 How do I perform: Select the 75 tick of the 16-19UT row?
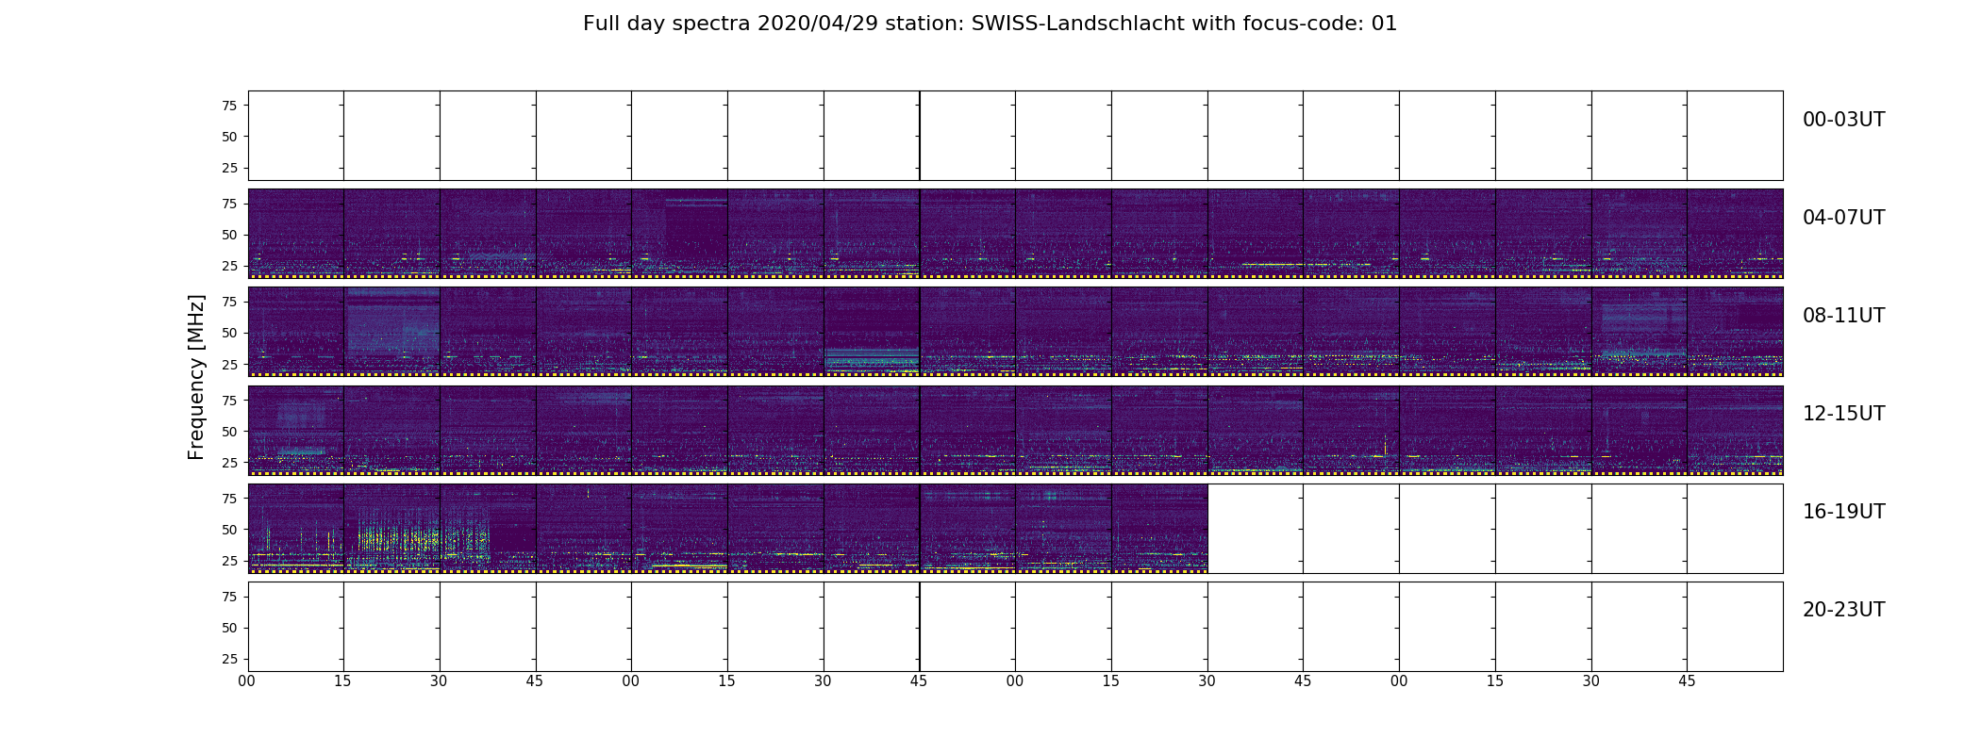tap(228, 499)
